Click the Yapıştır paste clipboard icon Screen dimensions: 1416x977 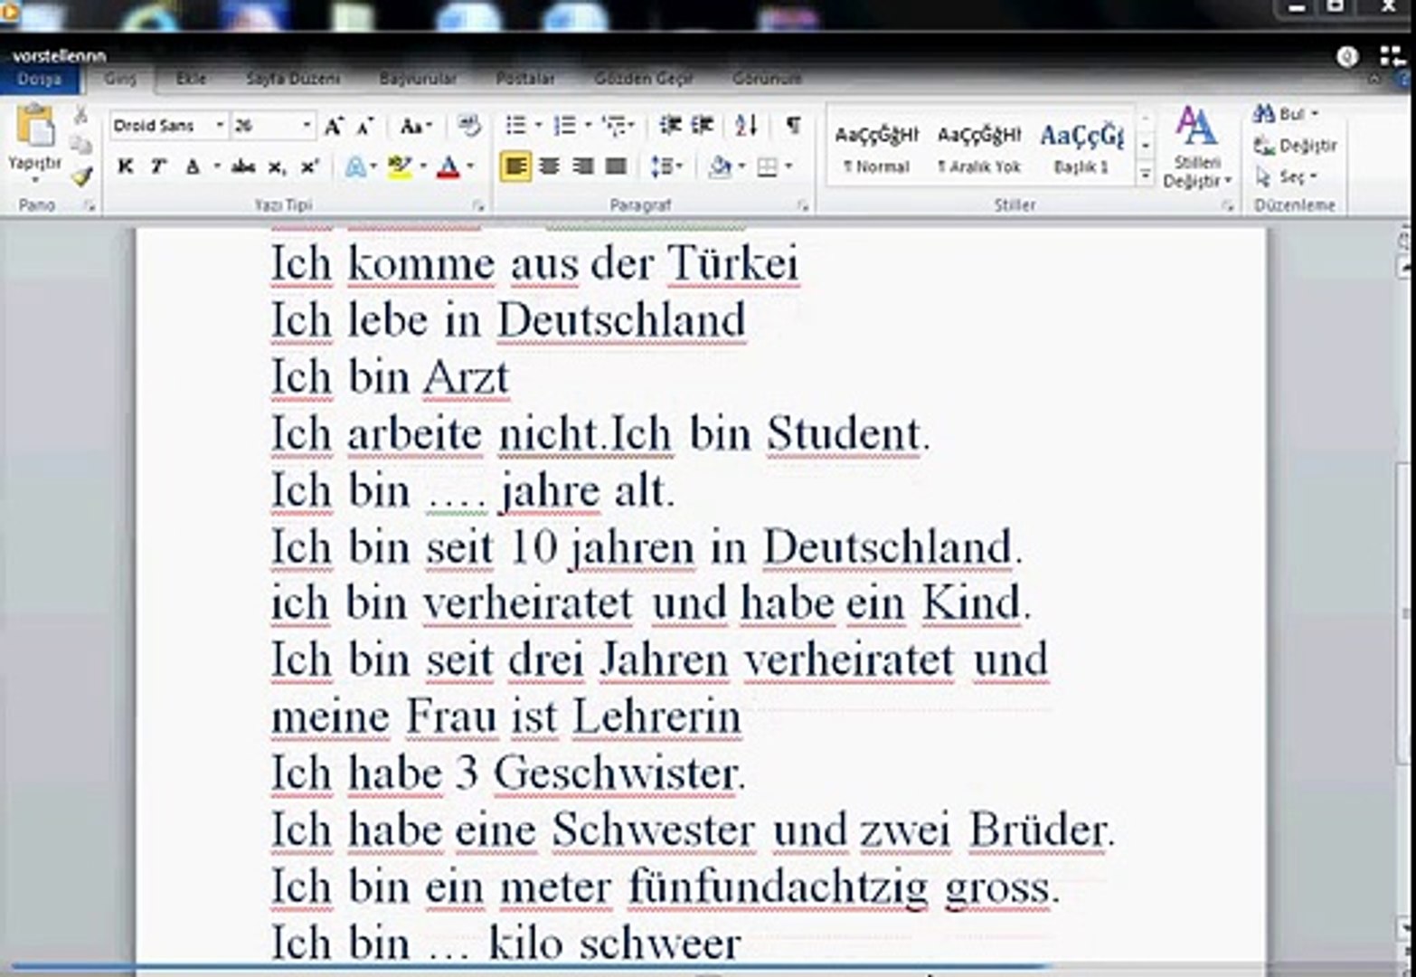click(36, 127)
